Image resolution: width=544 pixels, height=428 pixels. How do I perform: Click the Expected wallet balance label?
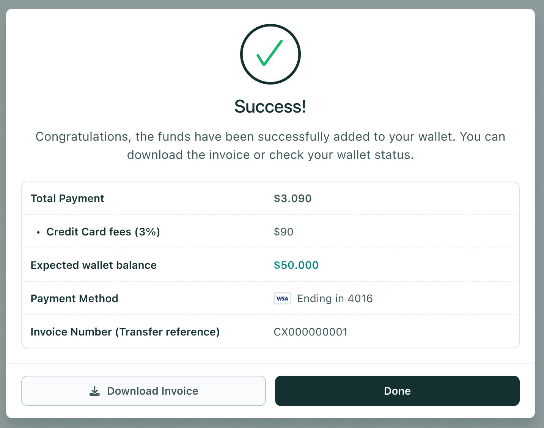[93, 265]
